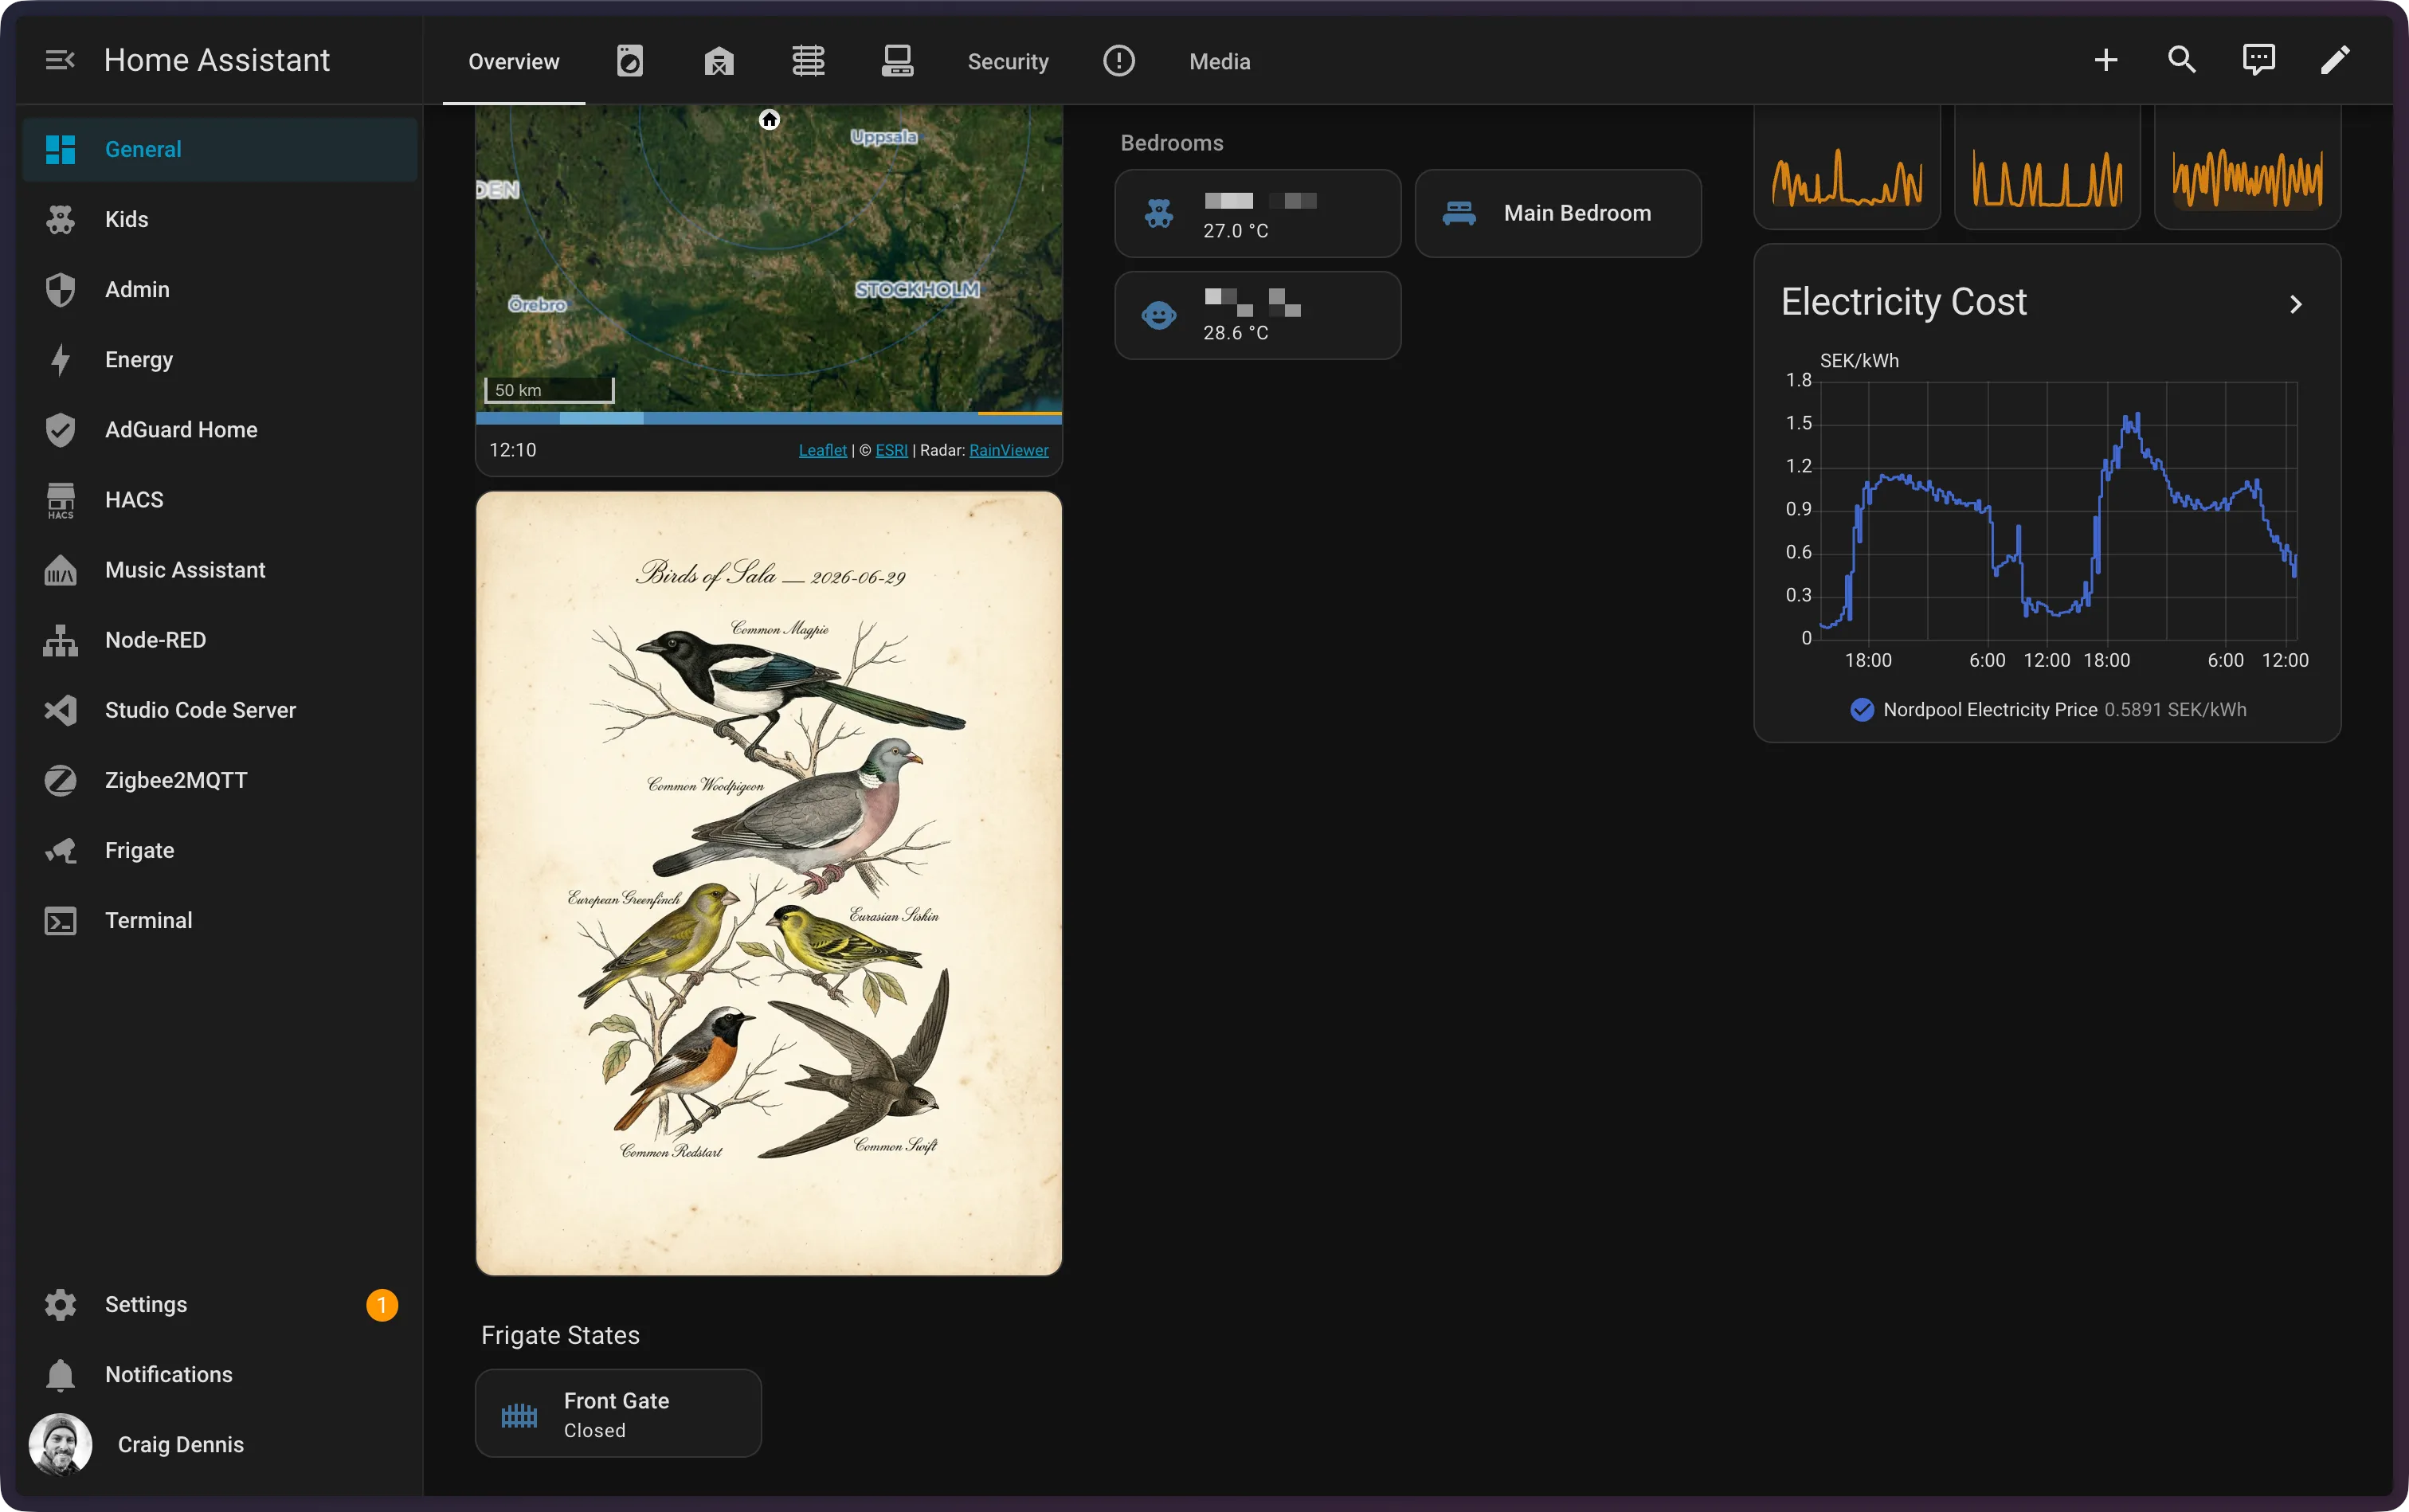Toggle Nordpool Electricity Price legend
The width and height of the screenshot is (2409, 1512).
(2047, 709)
